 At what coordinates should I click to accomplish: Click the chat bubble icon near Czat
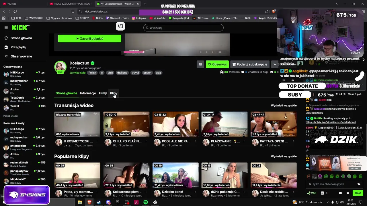(340, 193)
